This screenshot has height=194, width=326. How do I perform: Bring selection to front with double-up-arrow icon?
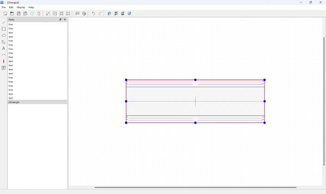click(109, 14)
